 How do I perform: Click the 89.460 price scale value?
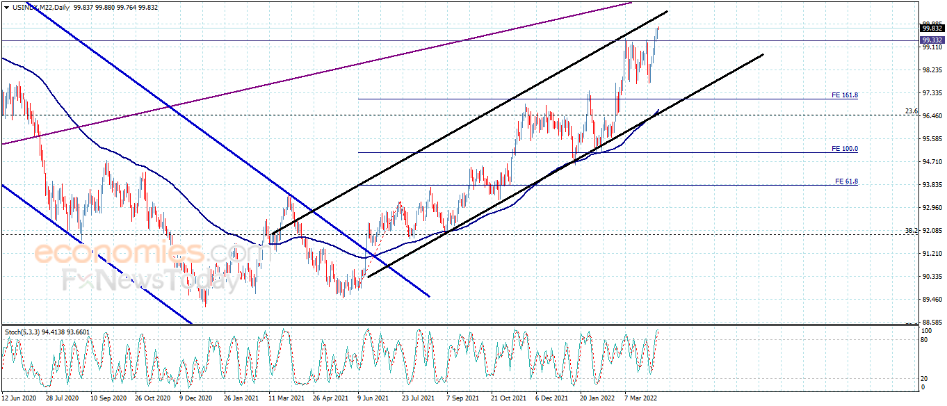[932, 300]
